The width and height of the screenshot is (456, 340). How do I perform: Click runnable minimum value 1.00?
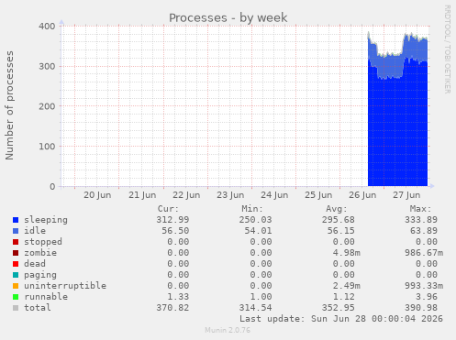[x=261, y=297]
